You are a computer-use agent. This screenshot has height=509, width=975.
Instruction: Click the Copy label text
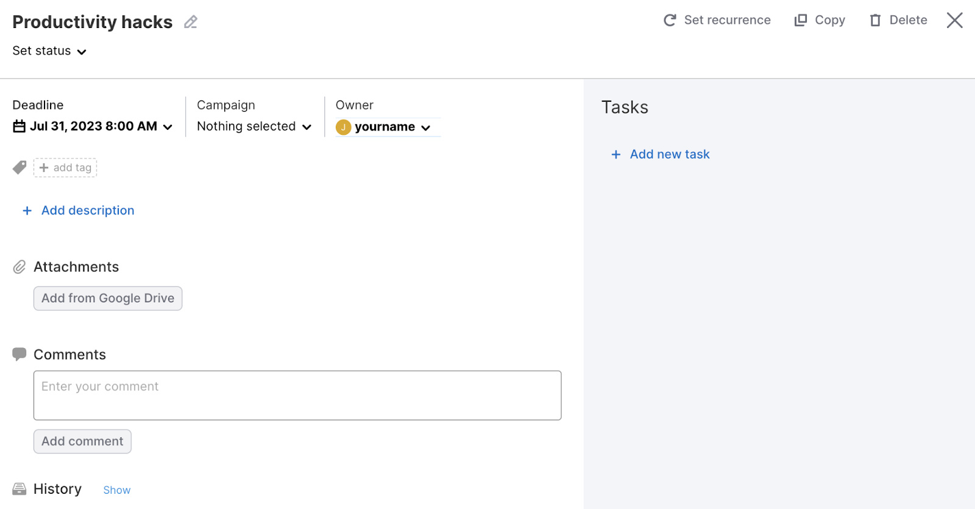tap(830, 20)
